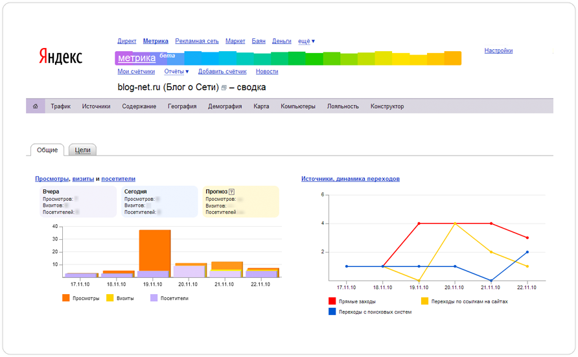
Task: Click Добавить счётчик link
Action: pos(222,71)
